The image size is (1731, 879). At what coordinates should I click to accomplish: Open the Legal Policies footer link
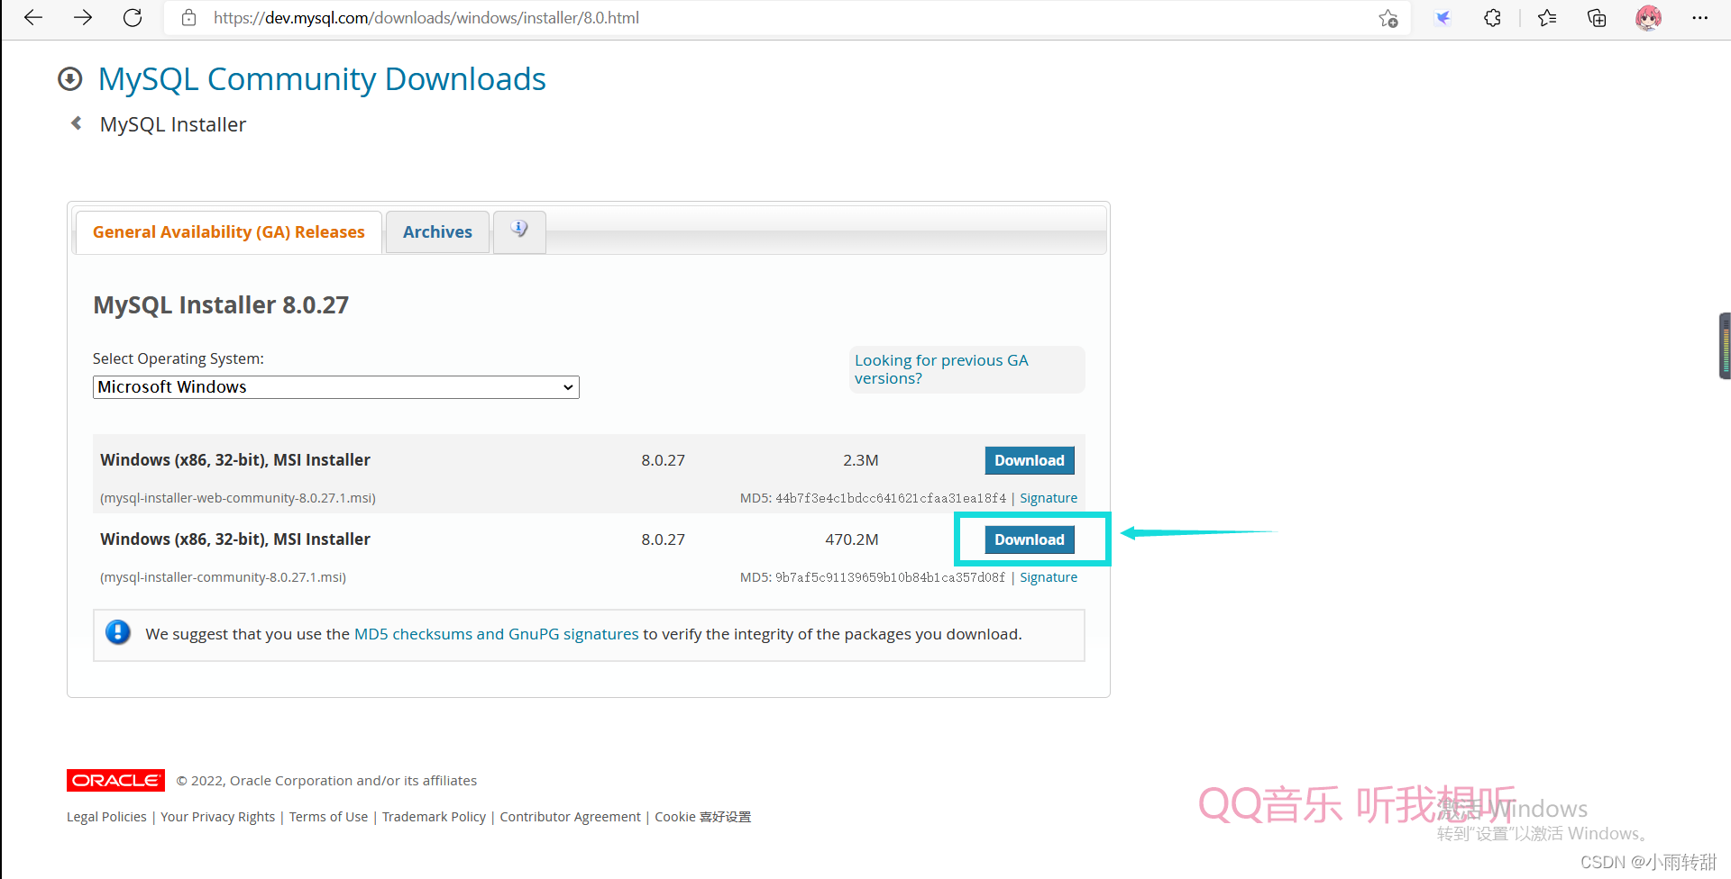106,817
